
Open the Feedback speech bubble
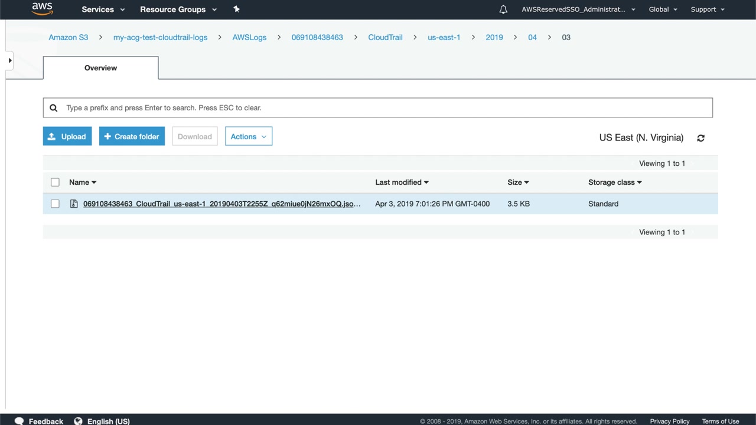[x=19, y=421]
